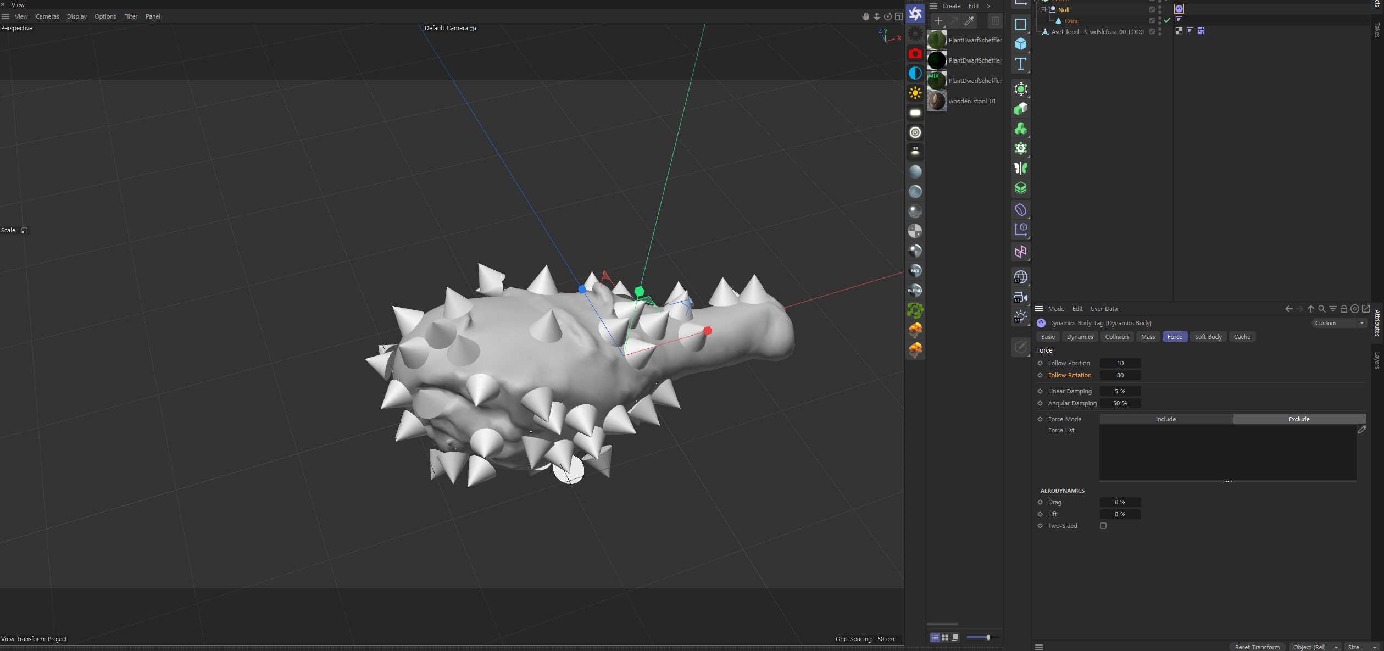Toggle Linear Damping keyframe diamond
Screen dimensions: 1384x651
pyautogui.click(x=1040, y=391)
